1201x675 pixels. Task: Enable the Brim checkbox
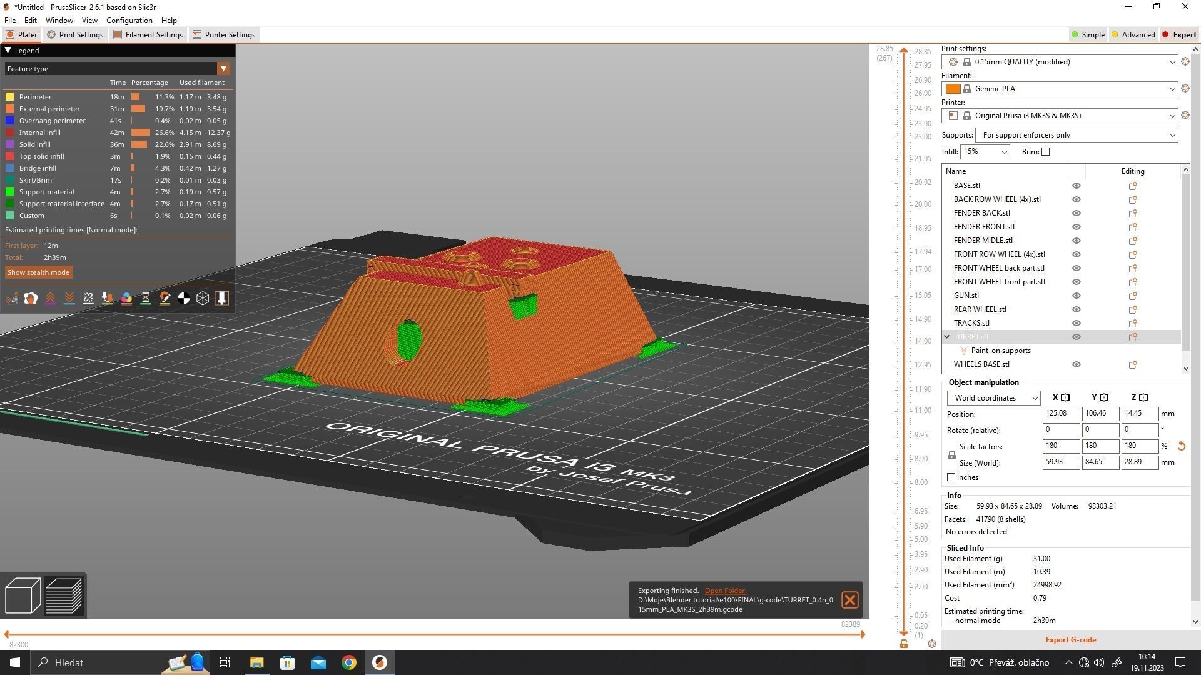tap(1045, 152)
